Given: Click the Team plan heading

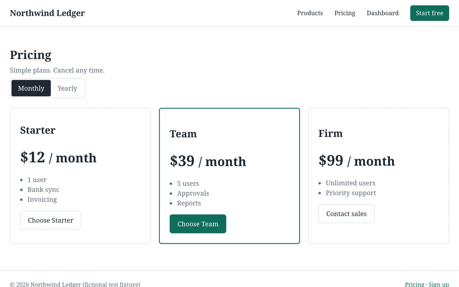Looking at the screenshot, I should 183,134.
